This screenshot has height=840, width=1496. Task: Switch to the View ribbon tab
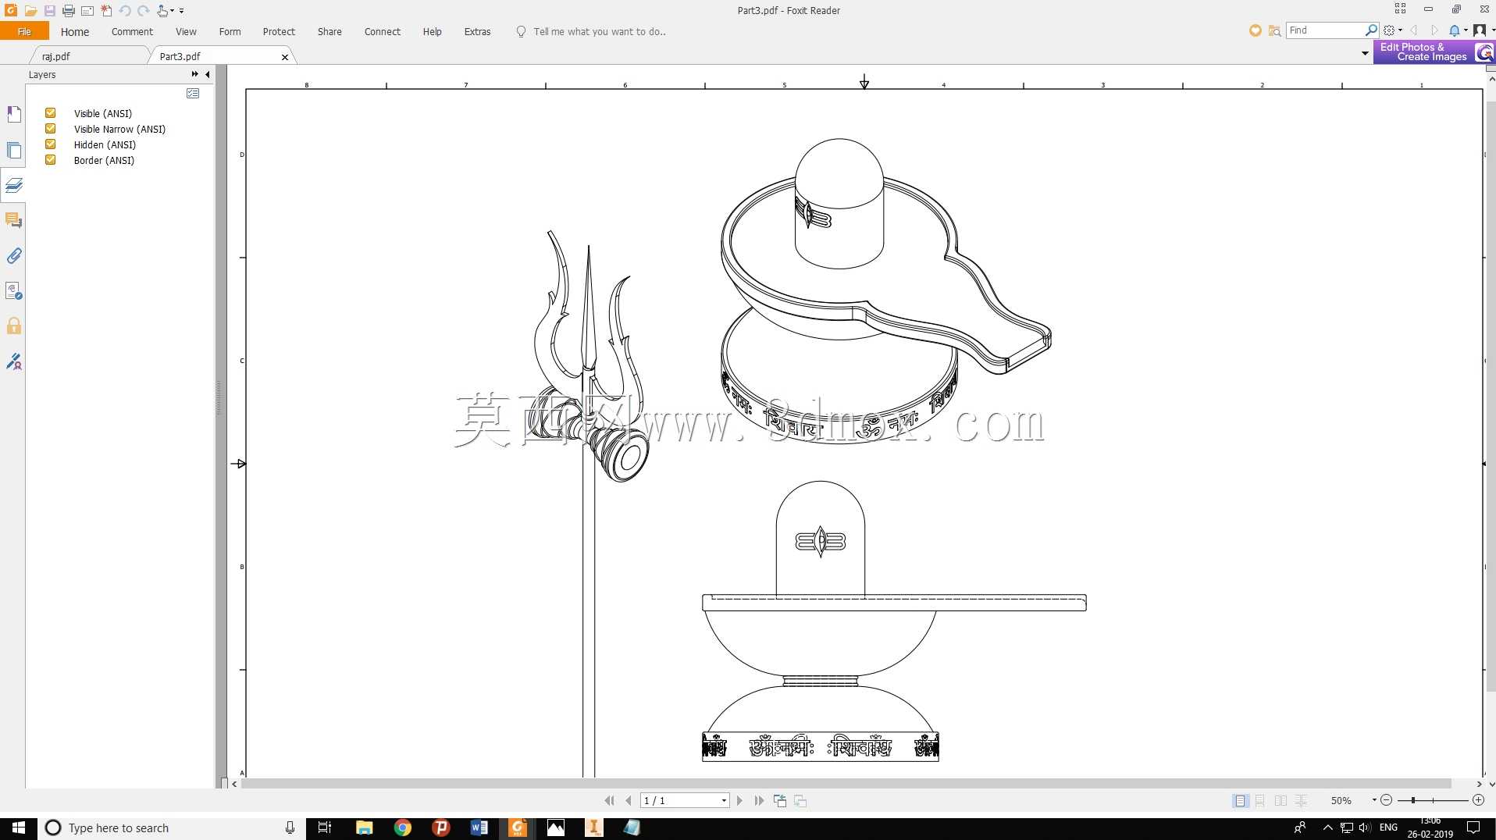[186, 32]
